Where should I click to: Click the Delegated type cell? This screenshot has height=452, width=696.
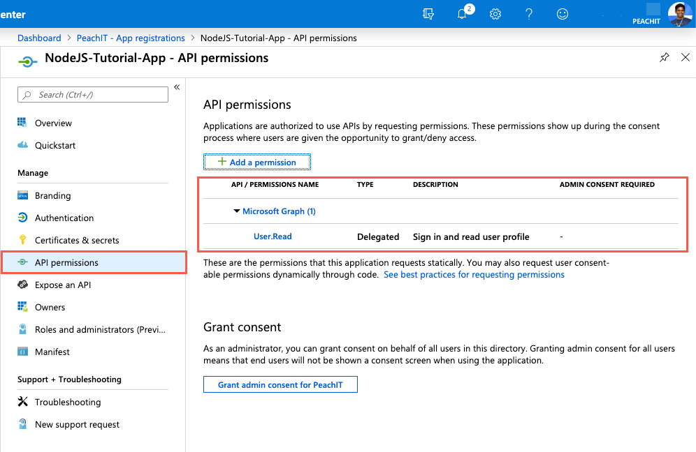coord(378,237)
